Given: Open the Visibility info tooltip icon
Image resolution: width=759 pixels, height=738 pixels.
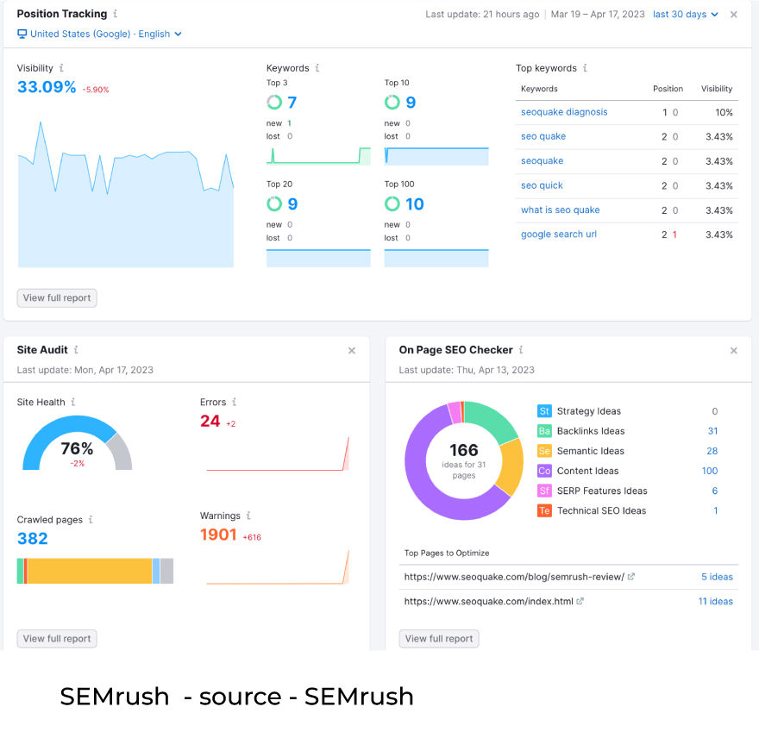Looking at the screenshot, I should (61, 68).
